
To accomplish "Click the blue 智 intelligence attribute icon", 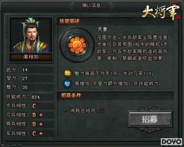I will click(x=67, y=84).
